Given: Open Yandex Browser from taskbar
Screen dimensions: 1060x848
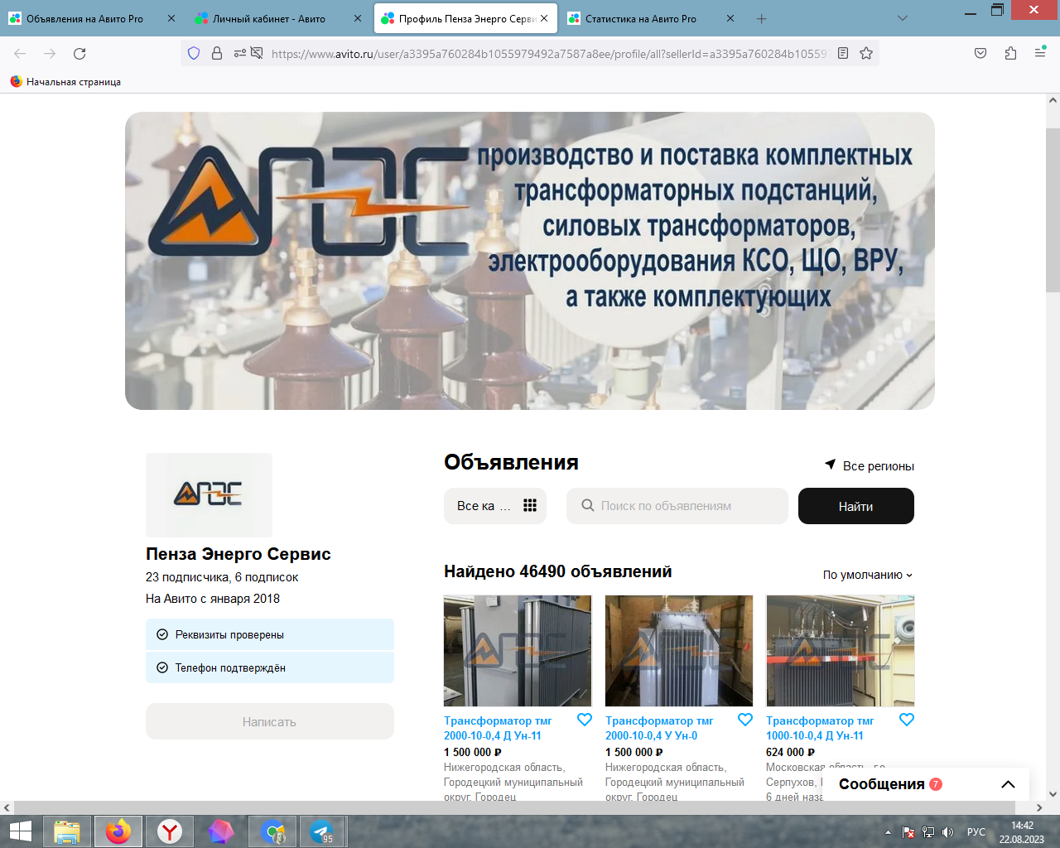Looking at the screenshot, I should [x=170, y=831].
